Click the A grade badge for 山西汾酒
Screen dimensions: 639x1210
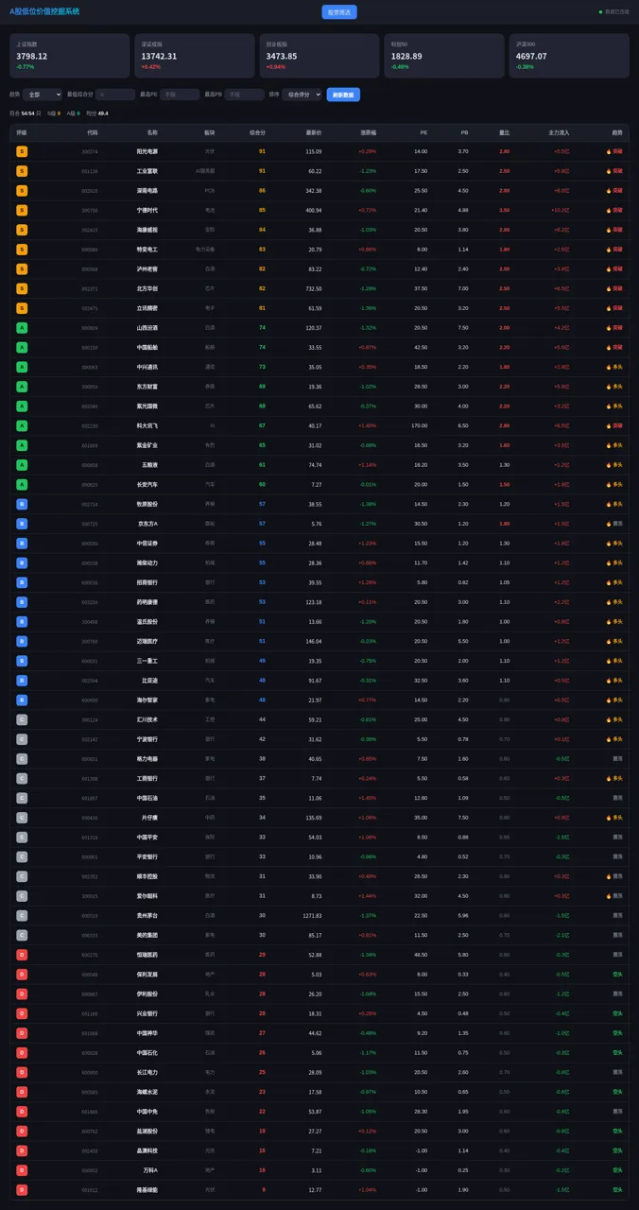(22, 328)
